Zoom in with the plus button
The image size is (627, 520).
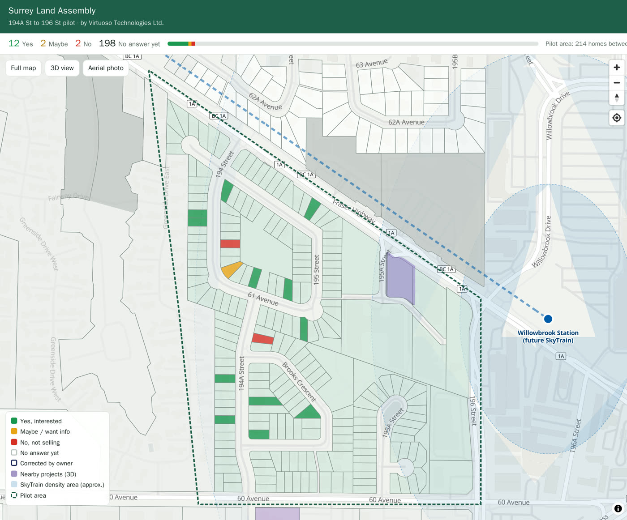(617, 68)
